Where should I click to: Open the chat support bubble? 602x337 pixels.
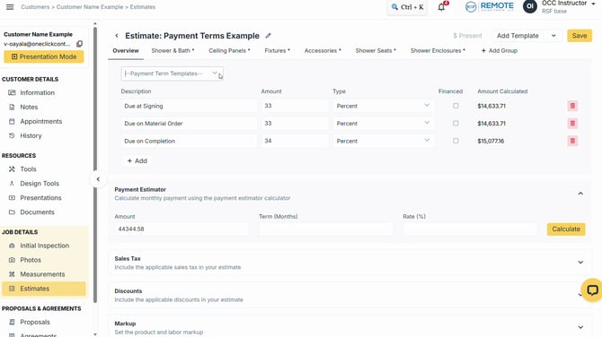coord(591,289)
